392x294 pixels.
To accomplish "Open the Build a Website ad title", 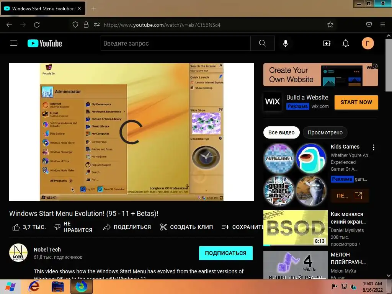I will [307, 97].
